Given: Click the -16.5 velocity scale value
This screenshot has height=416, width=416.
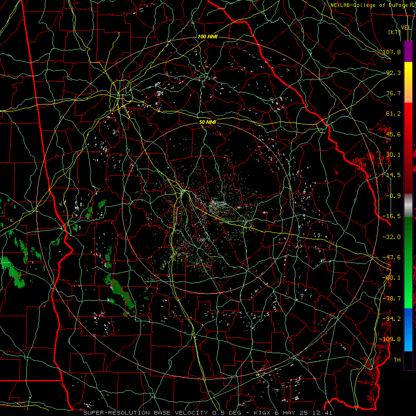Looking at the screenshot, I should [392, 216].
